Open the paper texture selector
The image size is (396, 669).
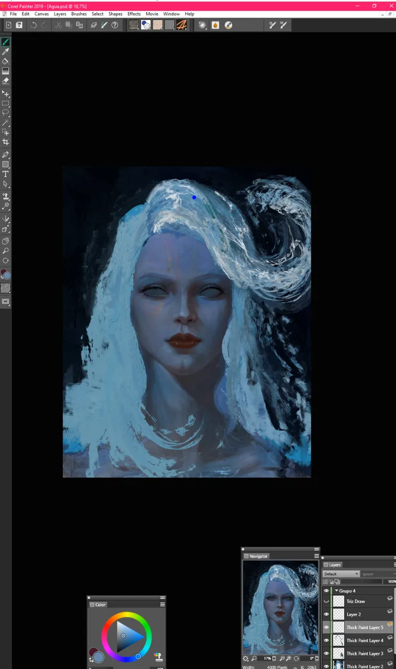pyautogui.click(x=6, y=288)
